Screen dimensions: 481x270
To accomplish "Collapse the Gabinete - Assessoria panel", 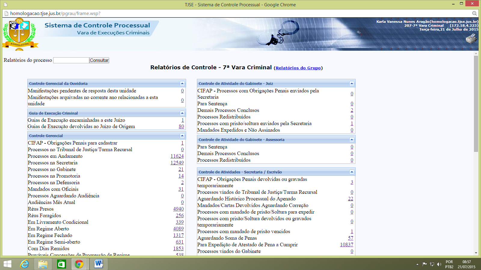I will [x=351, y=139].
